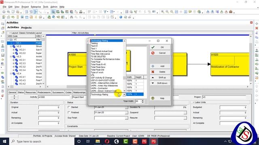259x145 pixels.
Task: Switch to the Projects tab
Action: [26, 28]
